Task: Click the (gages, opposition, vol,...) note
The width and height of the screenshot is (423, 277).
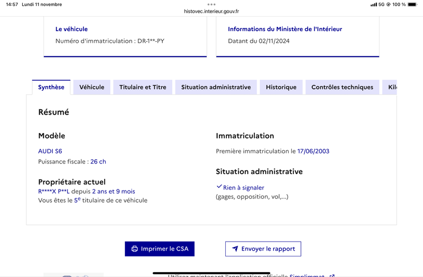Action: coord(252,196)
